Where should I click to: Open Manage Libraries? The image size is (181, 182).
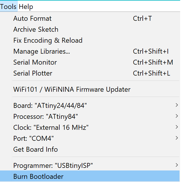pos(42,52)
